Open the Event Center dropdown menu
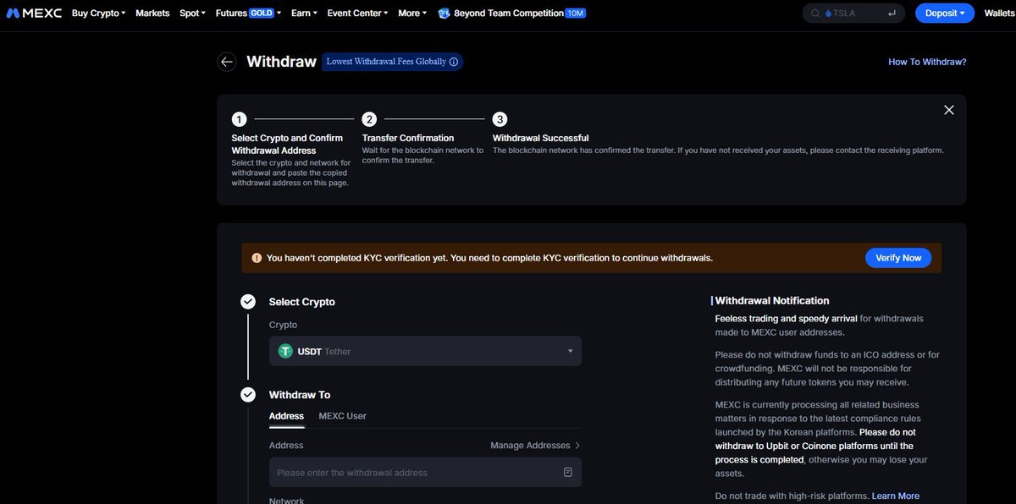Image resolution: width=1016 pixels, height=504 pixels. pyautogui.click(x=357, y=14)
